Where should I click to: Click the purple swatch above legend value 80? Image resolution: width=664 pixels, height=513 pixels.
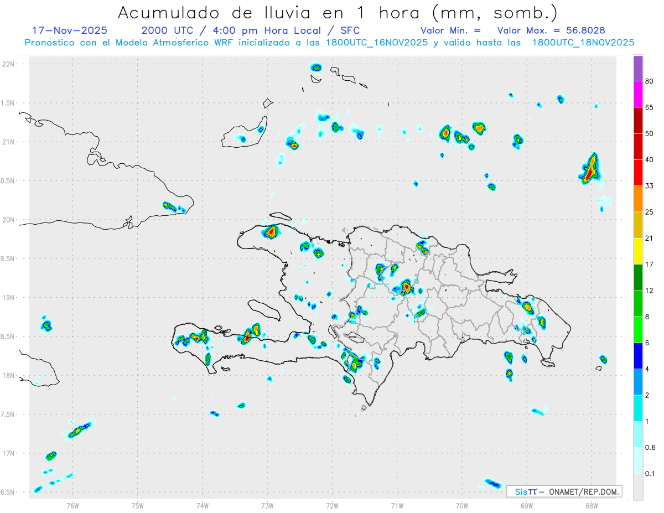(638, 69)
